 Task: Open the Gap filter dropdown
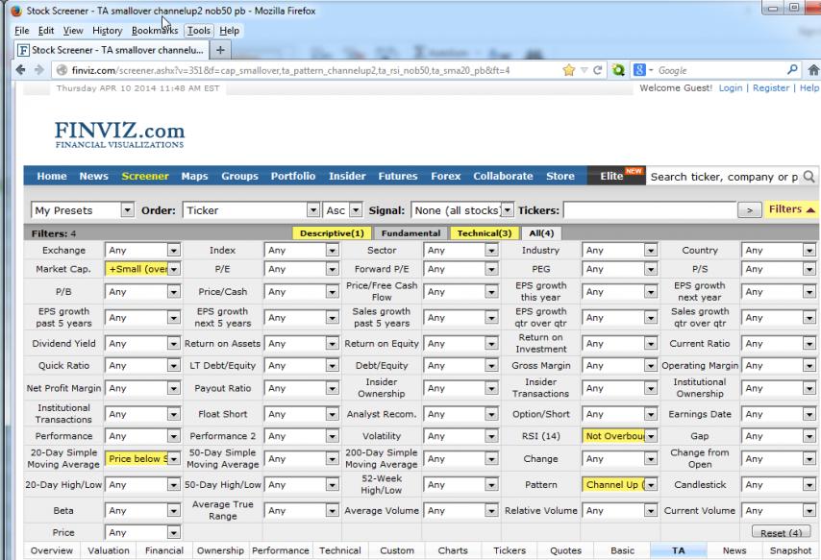779,436
